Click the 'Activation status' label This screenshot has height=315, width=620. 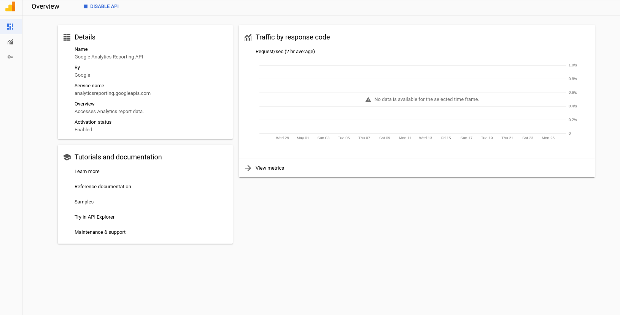pyautogui.click(x=93, y=122)
